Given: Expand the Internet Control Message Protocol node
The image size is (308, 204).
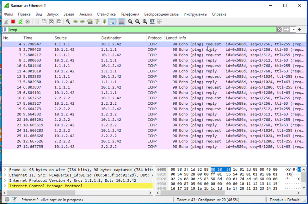Looking at the screenshot, I should click(x=5, y=186).
